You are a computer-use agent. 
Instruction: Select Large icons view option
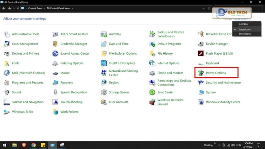[244, 29]
